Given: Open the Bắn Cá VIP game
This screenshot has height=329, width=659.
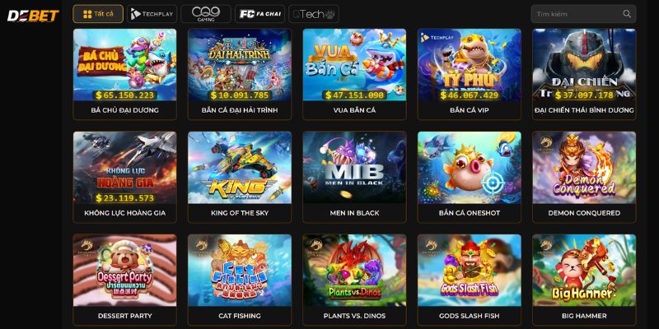Looking at the screenshot, I should [x=469, y=74].
